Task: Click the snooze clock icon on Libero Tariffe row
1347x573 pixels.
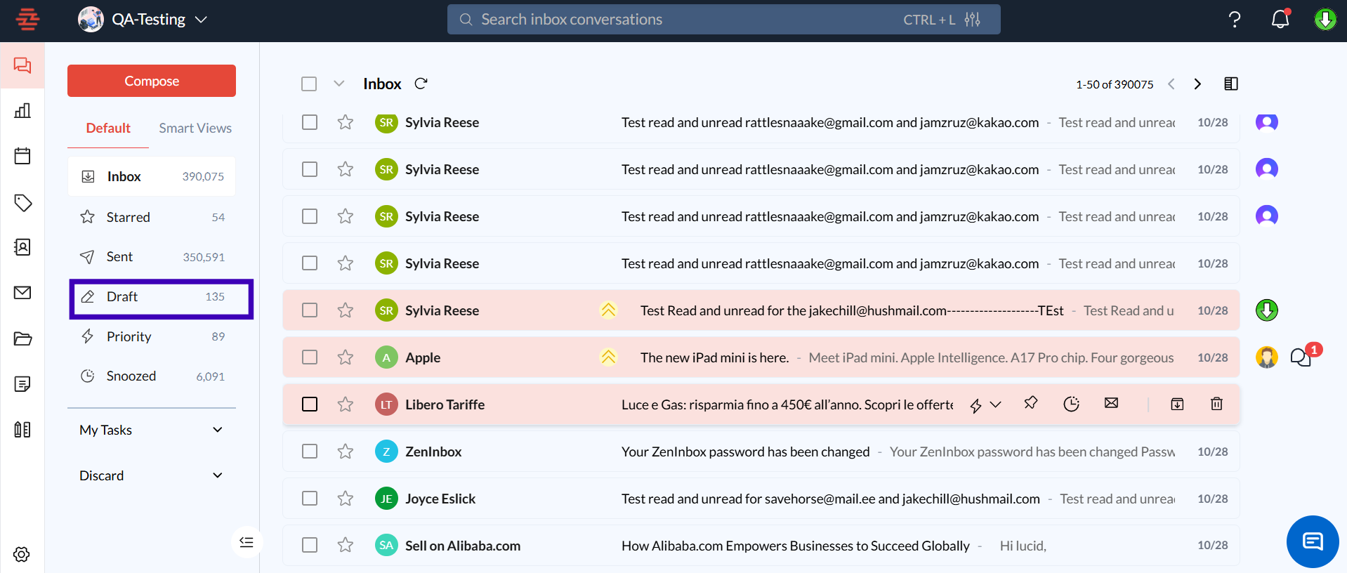Action: click(x=1071, y=404)
